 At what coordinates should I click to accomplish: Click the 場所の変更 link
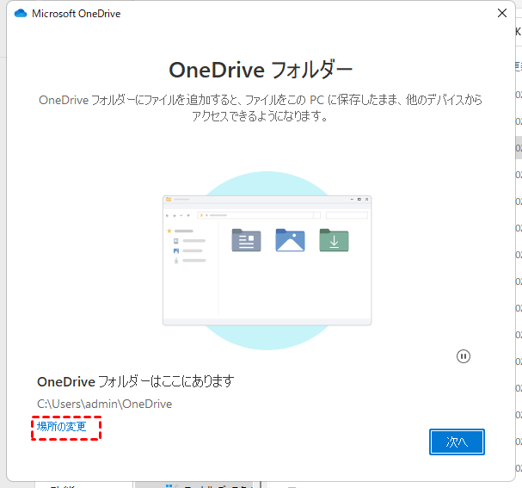[x=62, y=426]
